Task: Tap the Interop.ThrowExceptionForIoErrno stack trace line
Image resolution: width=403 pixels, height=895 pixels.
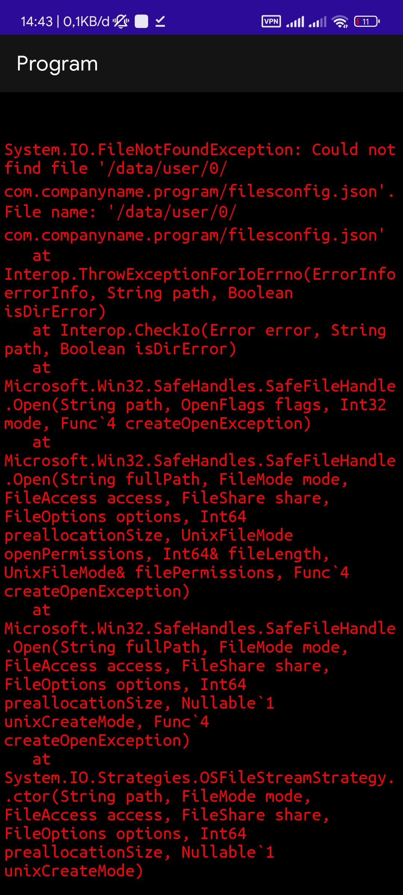Action: coord(200,274)
